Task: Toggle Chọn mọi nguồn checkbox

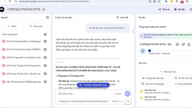Action: point(45,34)
